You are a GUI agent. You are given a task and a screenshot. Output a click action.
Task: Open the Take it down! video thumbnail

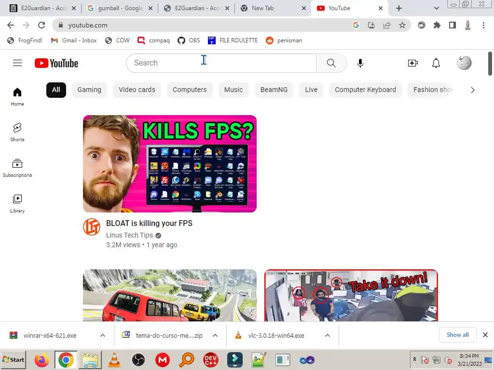coord(351,295)
